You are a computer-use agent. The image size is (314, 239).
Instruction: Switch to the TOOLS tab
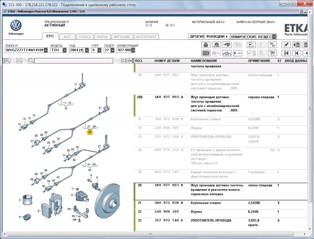click(x=85, y=37)
